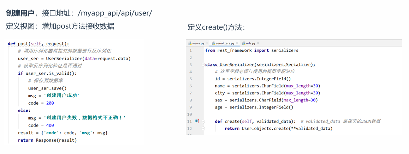The height and width of the screenshot is (154, 409).
Task: Click rest_framework in the import statement
Action: pyautogui.click(x=234, y=50)
